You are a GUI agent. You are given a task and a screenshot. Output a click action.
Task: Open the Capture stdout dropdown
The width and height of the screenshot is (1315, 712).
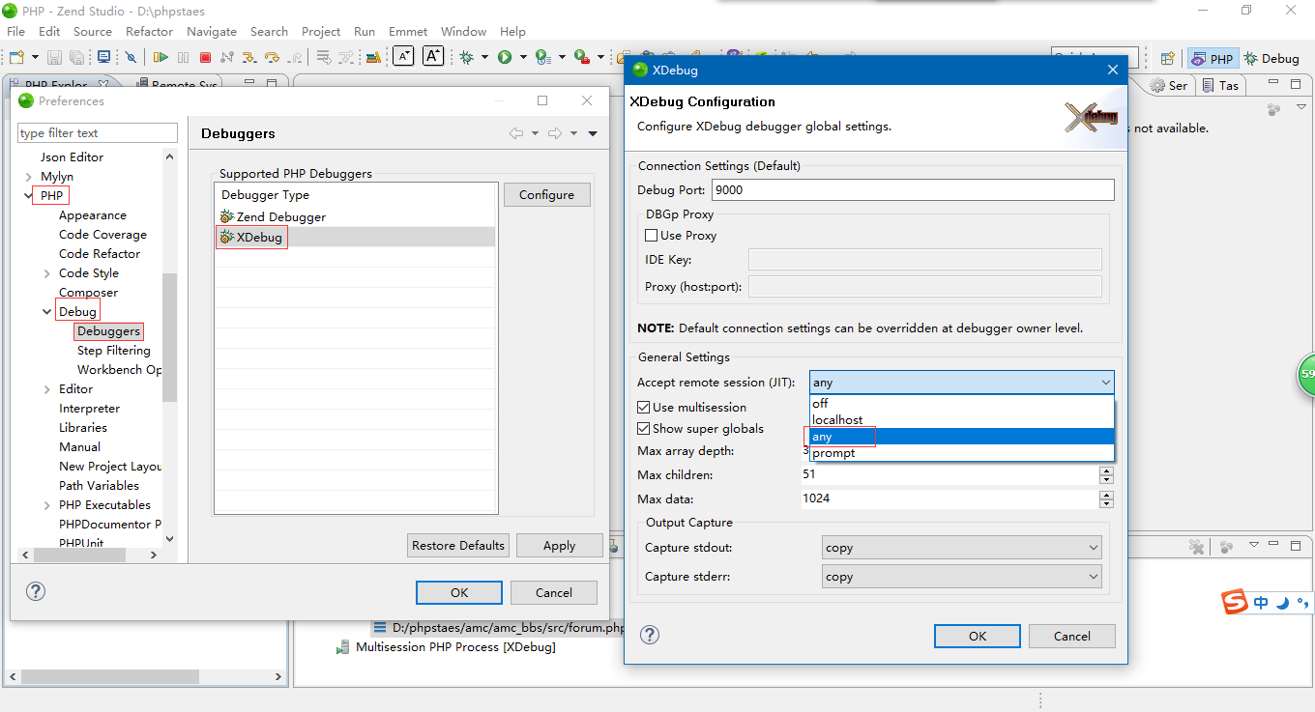(961, 547)
